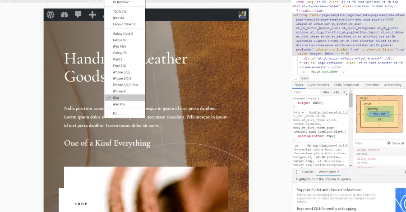Switch to DOM Breakpoints tab
This screenshot has height=212, width=406.
pos(347,85)
